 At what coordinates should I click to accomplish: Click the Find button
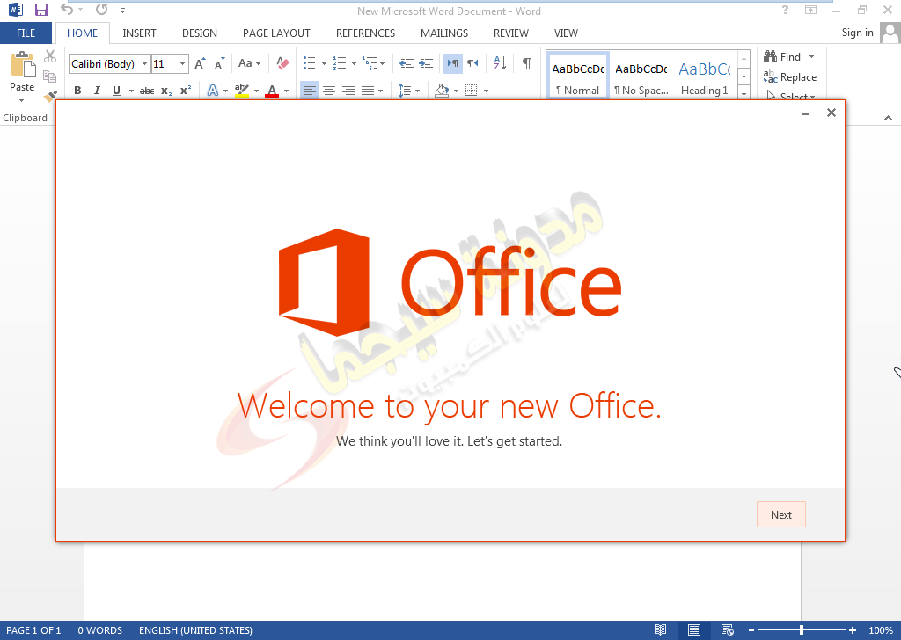pos(782,57)
